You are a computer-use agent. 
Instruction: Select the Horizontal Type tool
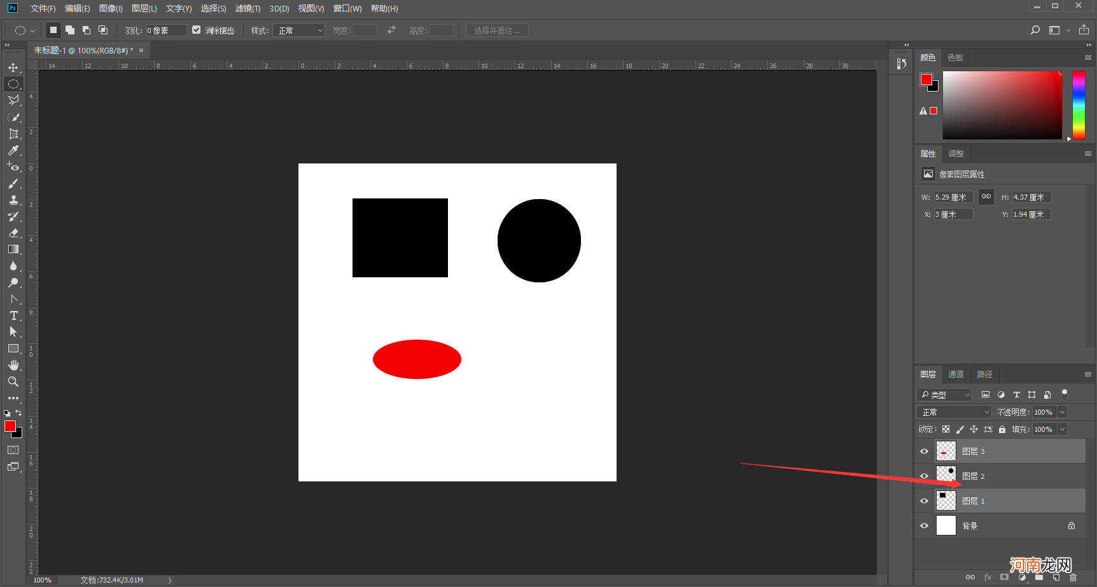coord(13,315)
